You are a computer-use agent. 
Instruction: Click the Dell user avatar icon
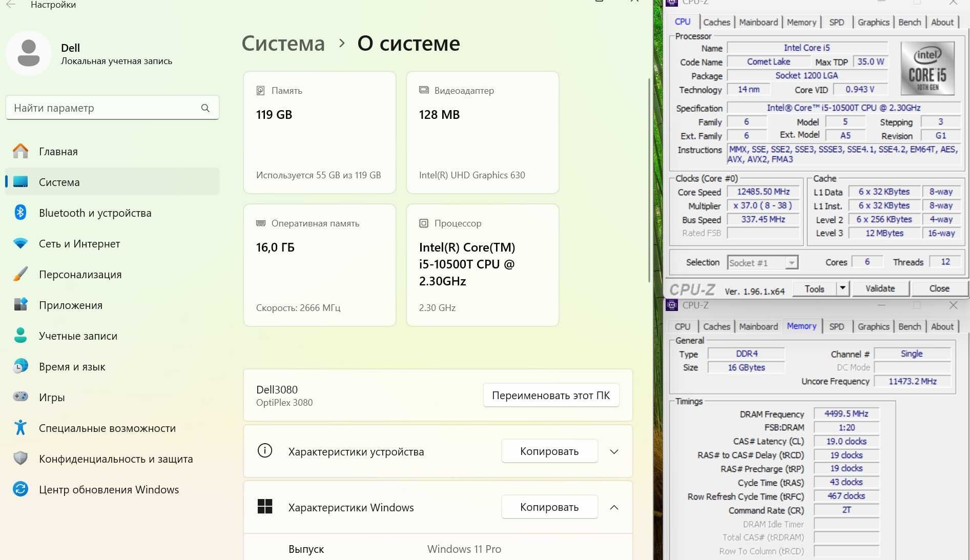[29, 53]
